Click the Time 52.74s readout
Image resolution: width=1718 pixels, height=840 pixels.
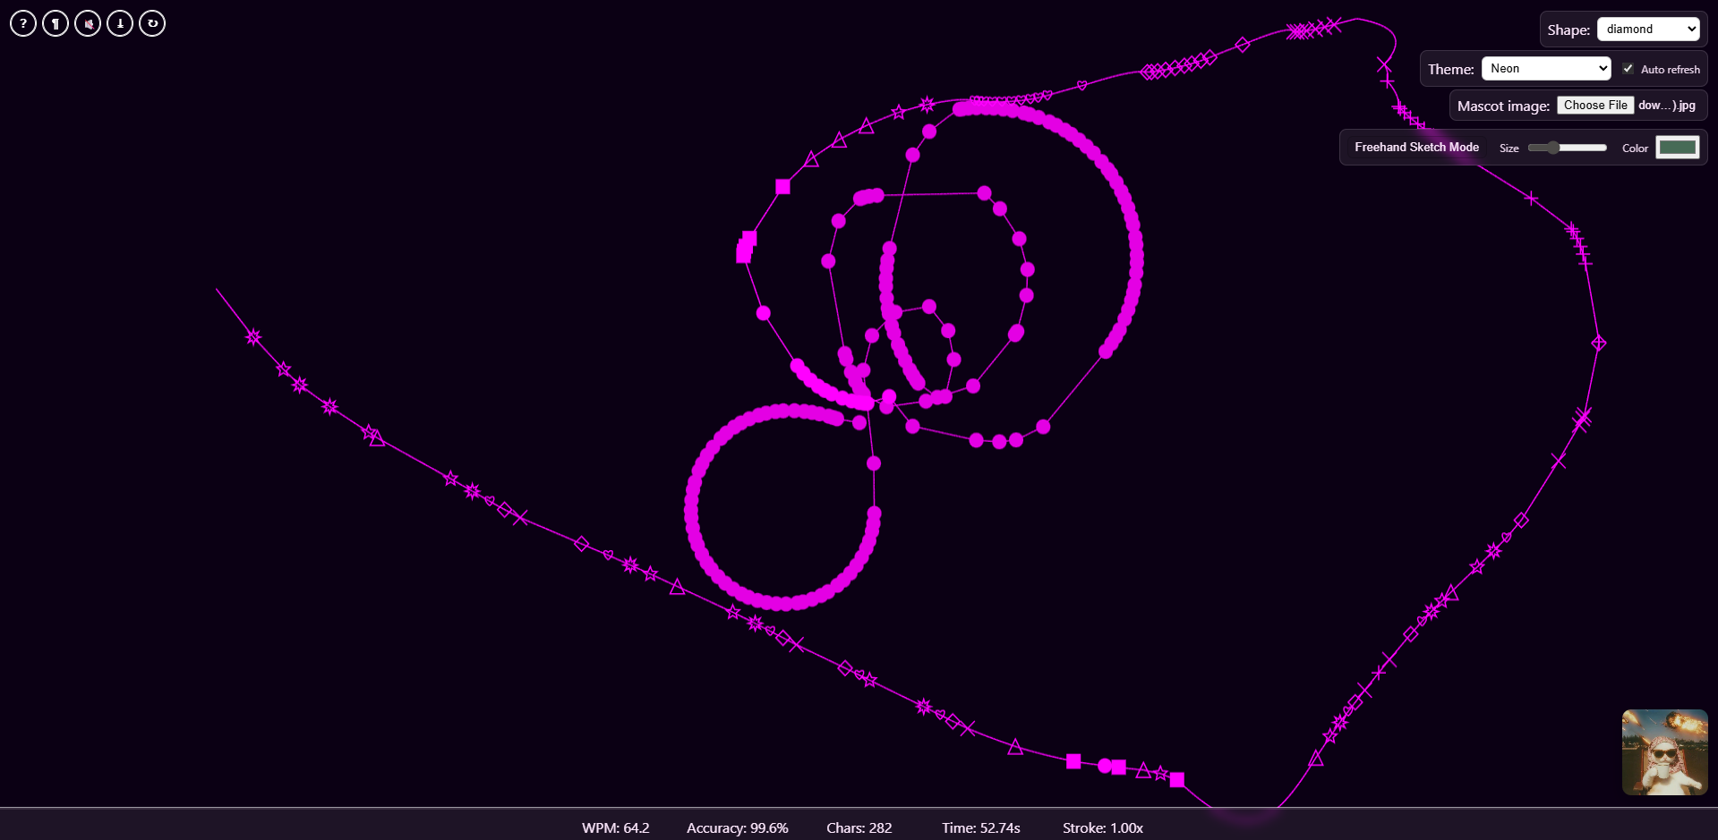coord(980,828)
